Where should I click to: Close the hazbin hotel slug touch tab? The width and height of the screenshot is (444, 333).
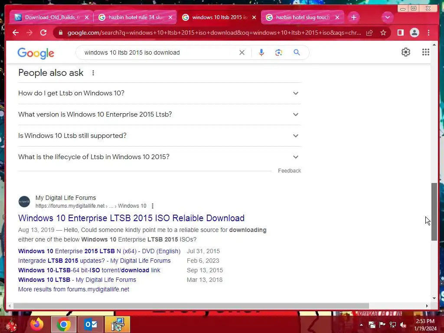coord(337,17)
